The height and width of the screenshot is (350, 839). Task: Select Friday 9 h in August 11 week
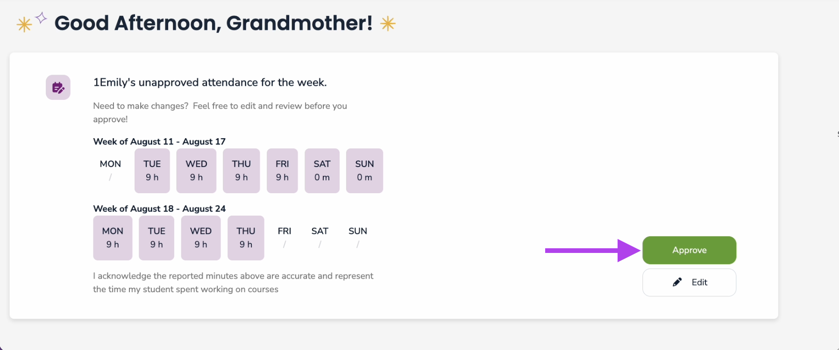[x=282, y=171]
